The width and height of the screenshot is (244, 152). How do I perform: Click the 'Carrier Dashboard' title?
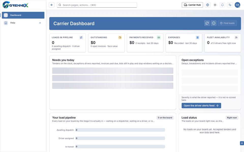pyautogui.click(x=74, y=23)
